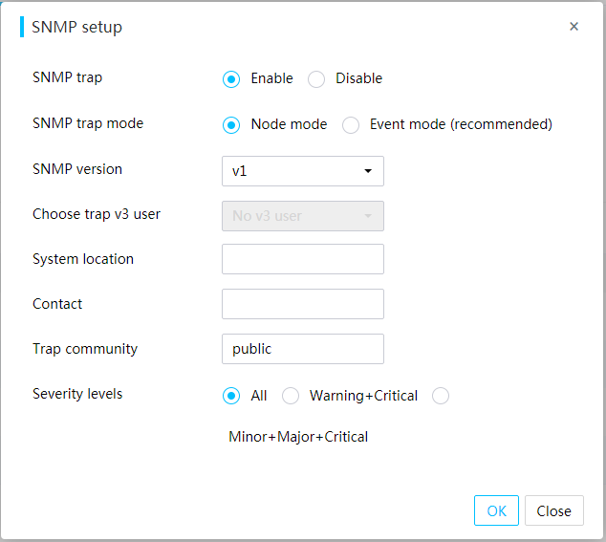
Task: Select the Enable radio for SNMP trap
Action: [231, 79]
